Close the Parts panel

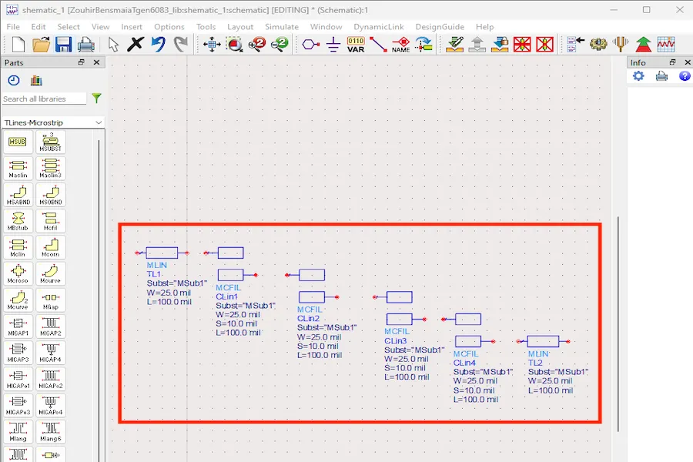click(96, 62)
